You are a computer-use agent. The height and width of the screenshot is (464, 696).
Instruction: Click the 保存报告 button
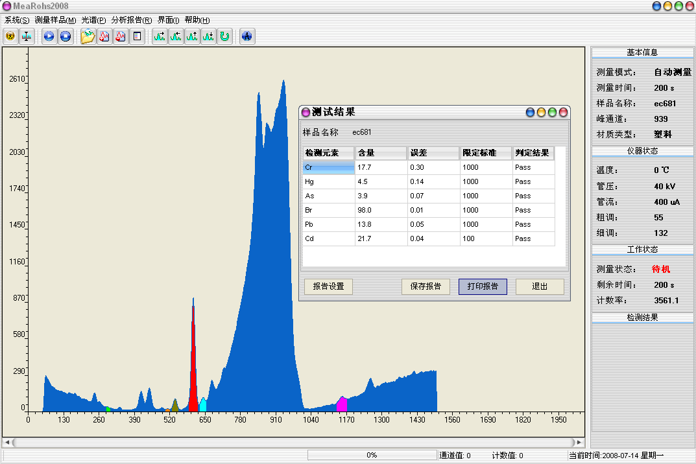coord(426,286)
